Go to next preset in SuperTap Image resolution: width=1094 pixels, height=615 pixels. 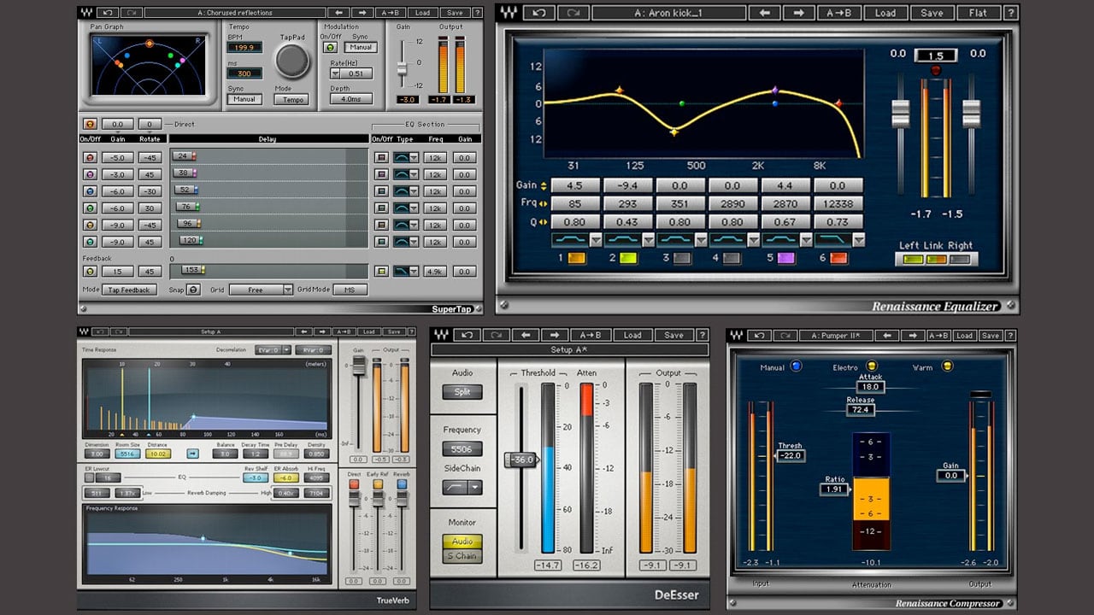pyautogui.click(x=362, y=13)
